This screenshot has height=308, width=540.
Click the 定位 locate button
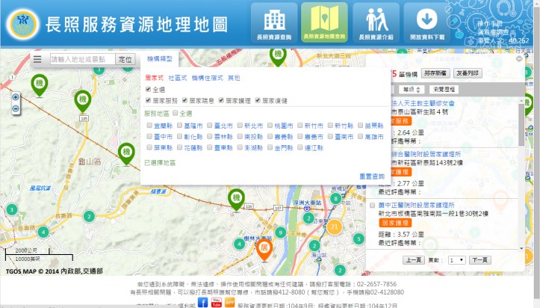[x=125, y=59]
